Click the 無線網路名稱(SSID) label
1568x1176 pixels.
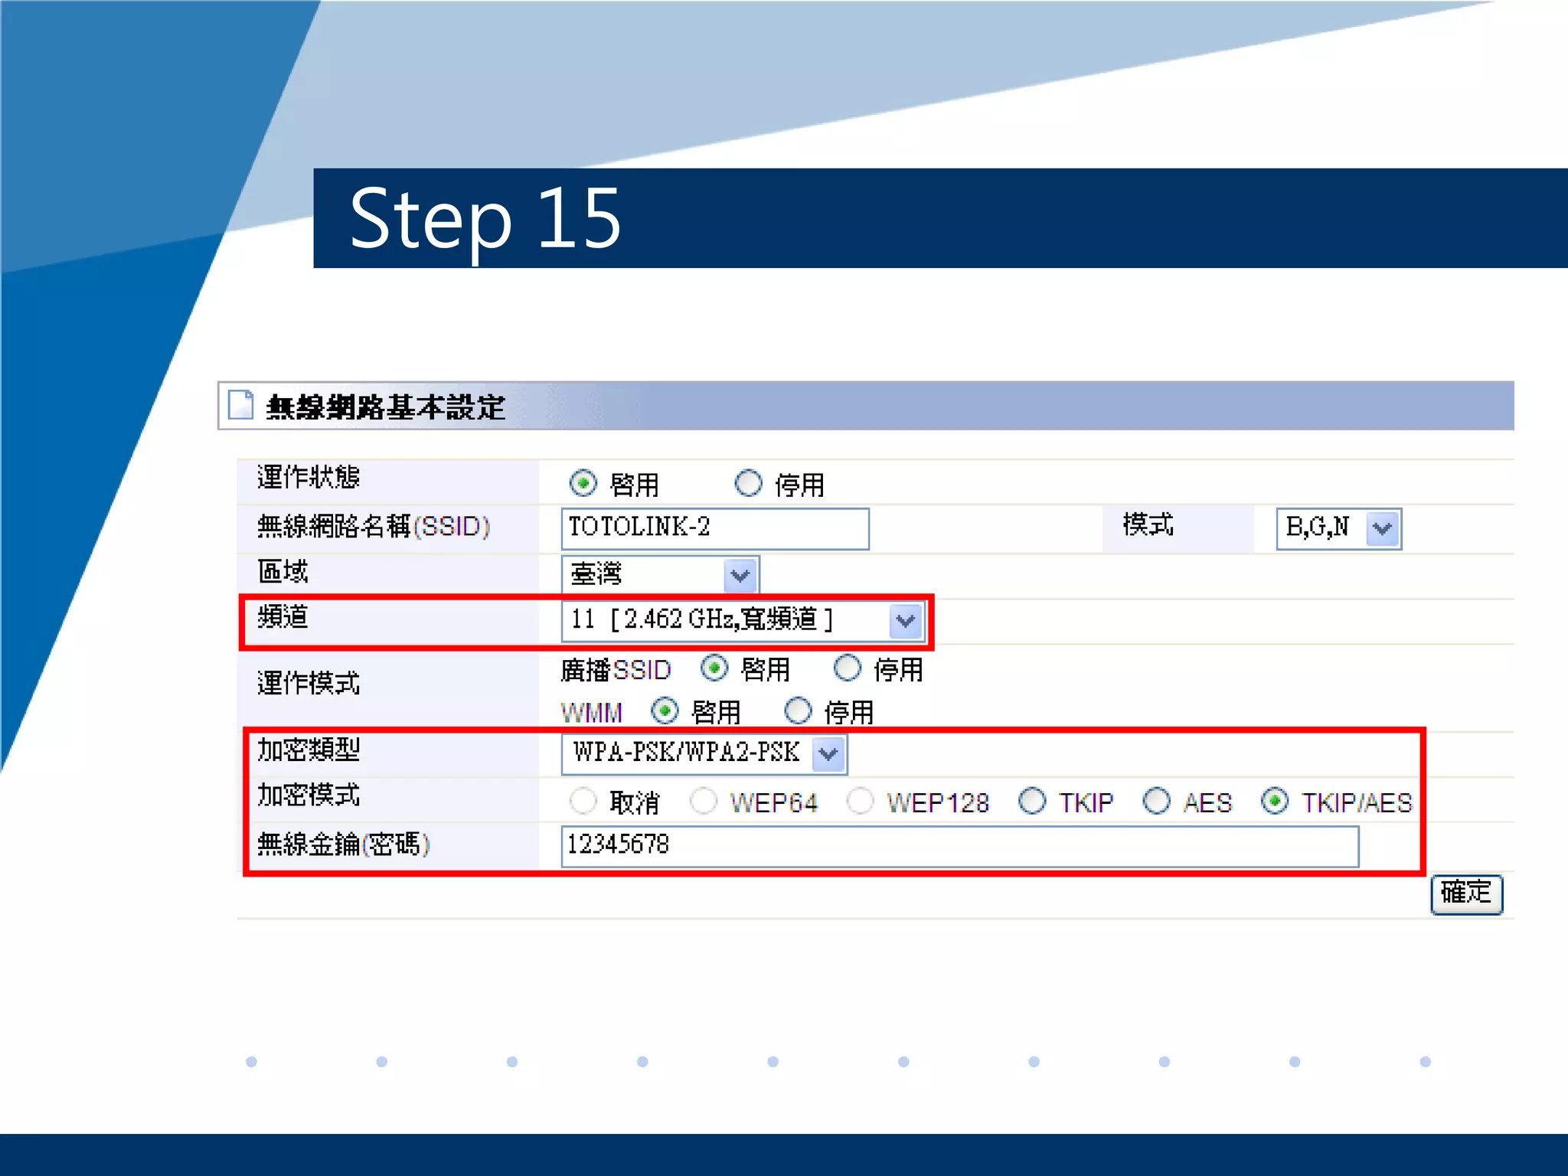374,527
